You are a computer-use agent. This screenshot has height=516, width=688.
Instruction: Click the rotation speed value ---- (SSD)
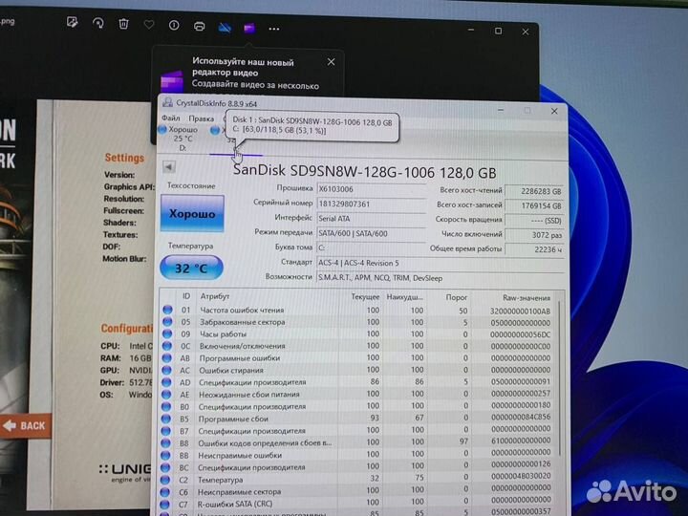click(x=534, y=221)
